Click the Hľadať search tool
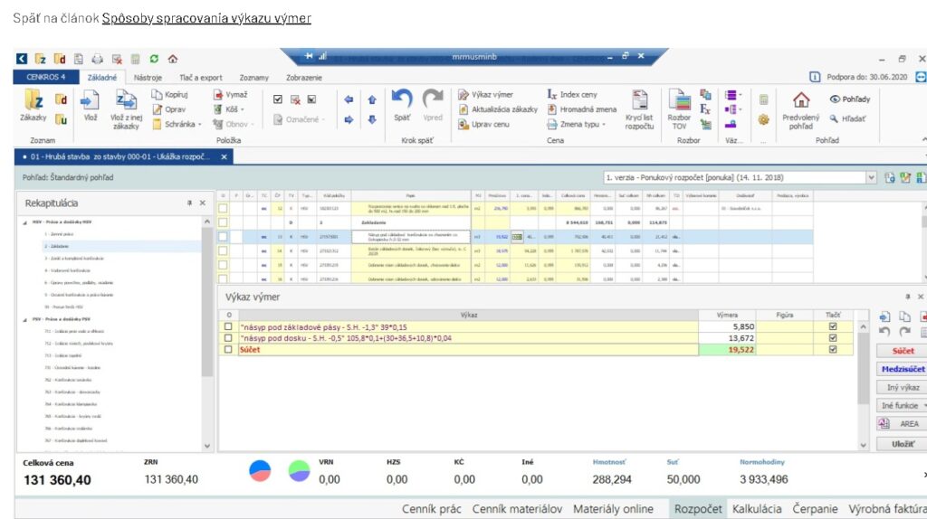 pyautogui.click(x=847, y=118)
